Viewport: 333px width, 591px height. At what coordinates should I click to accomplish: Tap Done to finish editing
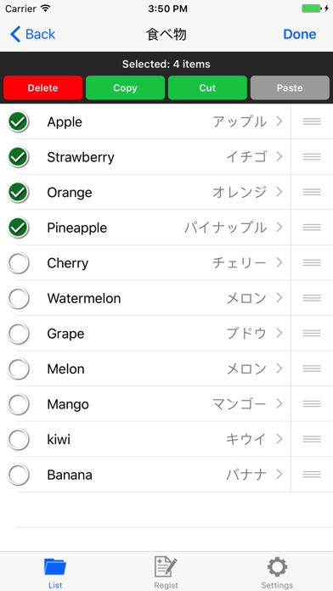[300, 34]
